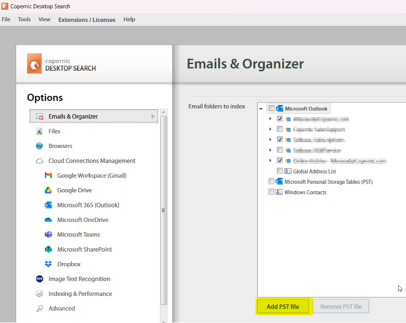
Task: Open the Extensions / Licenses menu
Action: (86, 20)
